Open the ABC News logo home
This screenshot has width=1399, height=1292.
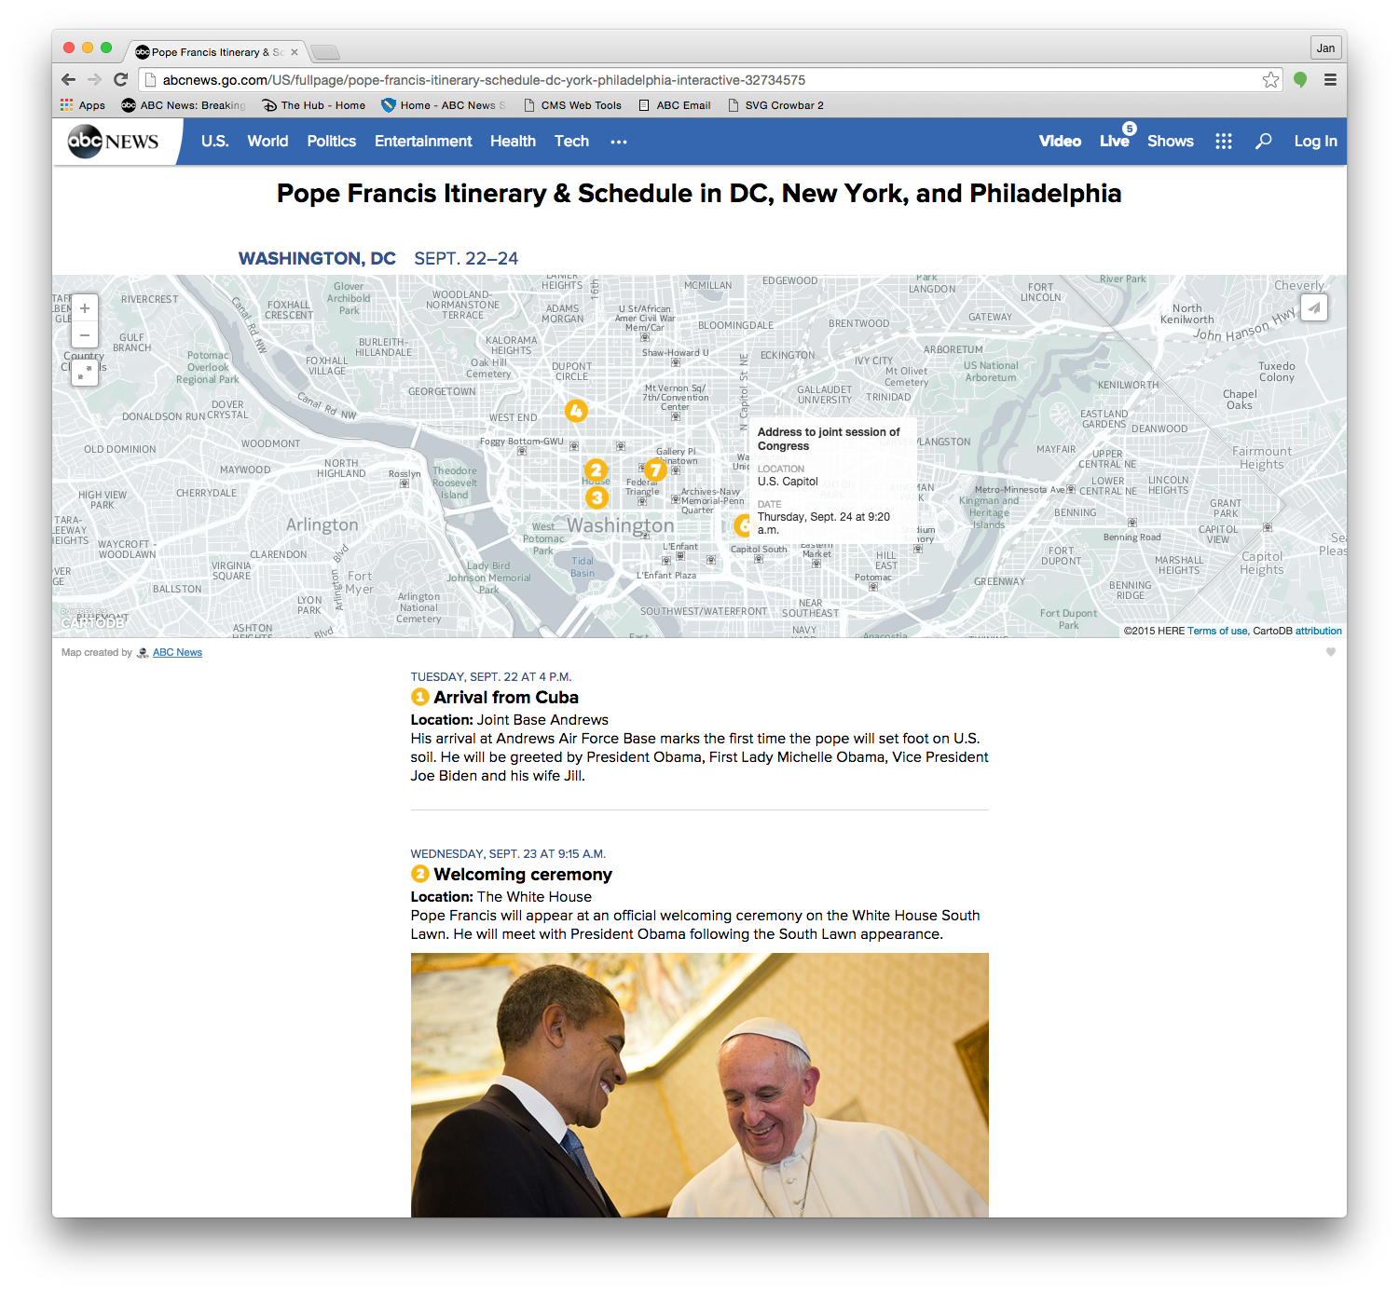pos(114,142)
